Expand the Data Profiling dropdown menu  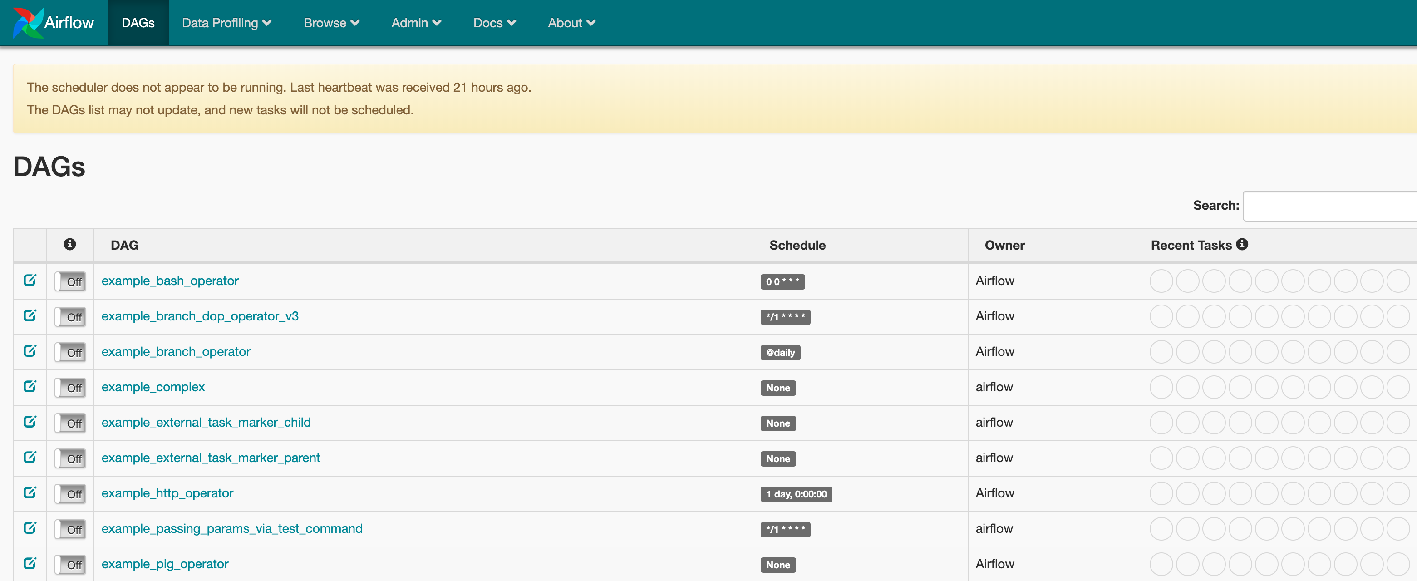pos(226,23)
